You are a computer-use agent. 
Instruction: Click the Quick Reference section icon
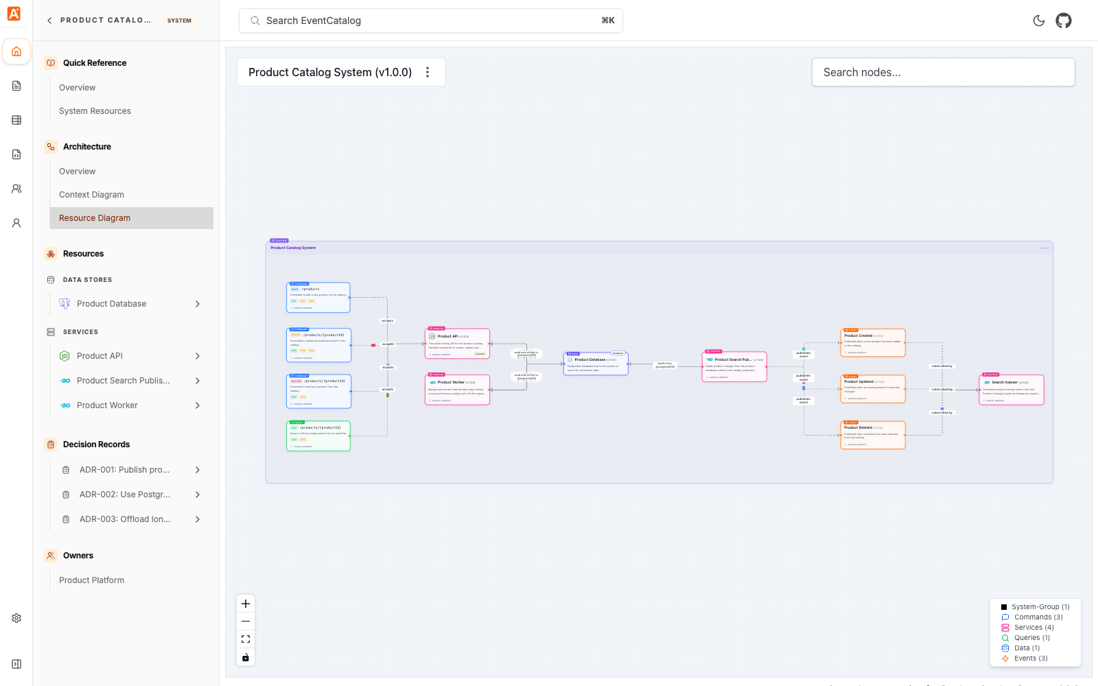coord(51,63)
